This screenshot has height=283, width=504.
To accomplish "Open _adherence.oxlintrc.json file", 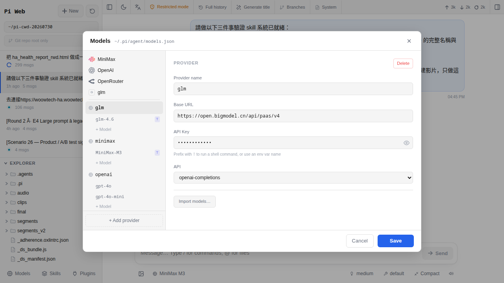I will (43, 240).
